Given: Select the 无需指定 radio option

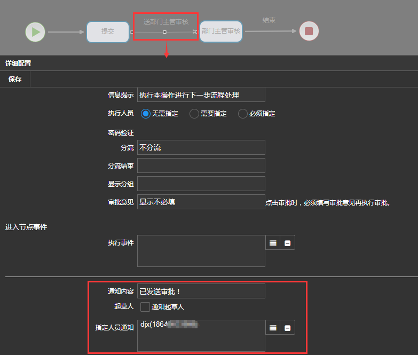Looking at the screenshot, I should (x=146, y=114).
